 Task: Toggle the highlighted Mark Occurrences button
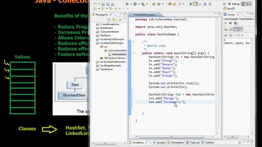point(196,4)
